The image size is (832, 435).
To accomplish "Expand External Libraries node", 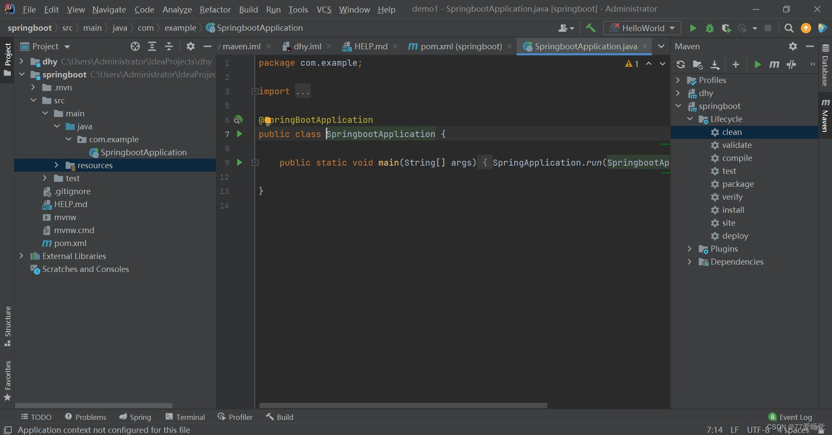I will (x=22, y=256).
